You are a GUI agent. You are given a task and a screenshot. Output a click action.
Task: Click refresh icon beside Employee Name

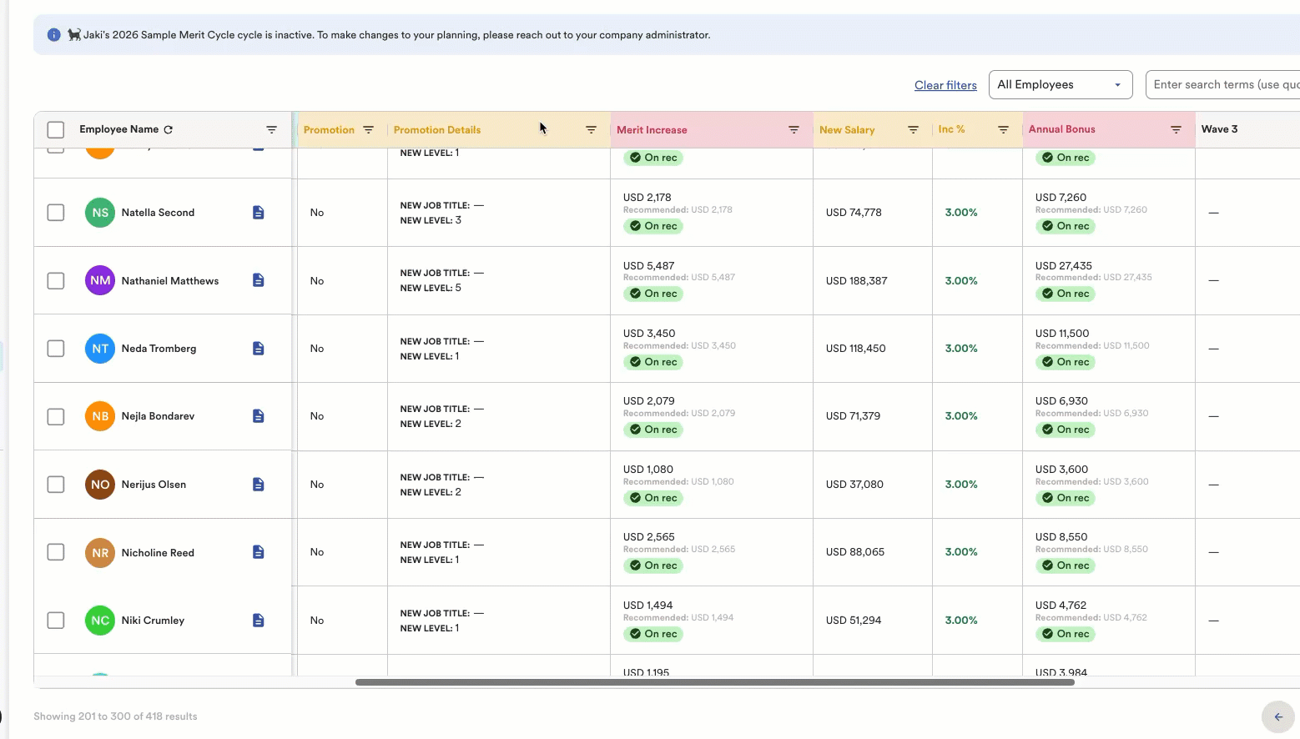(x=169, y=130)
